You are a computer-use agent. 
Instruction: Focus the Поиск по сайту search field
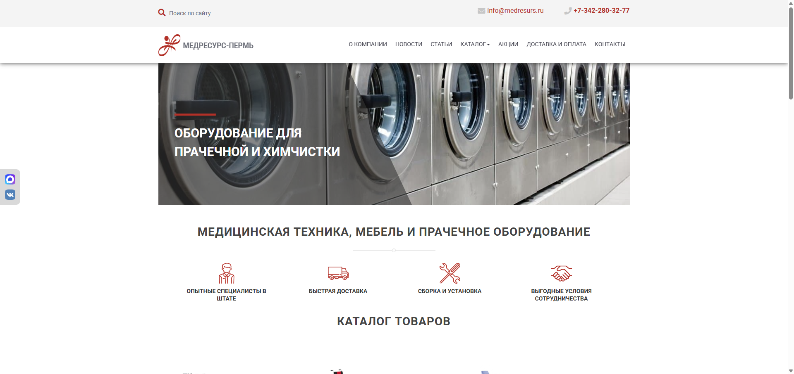[x=190, y=13]
